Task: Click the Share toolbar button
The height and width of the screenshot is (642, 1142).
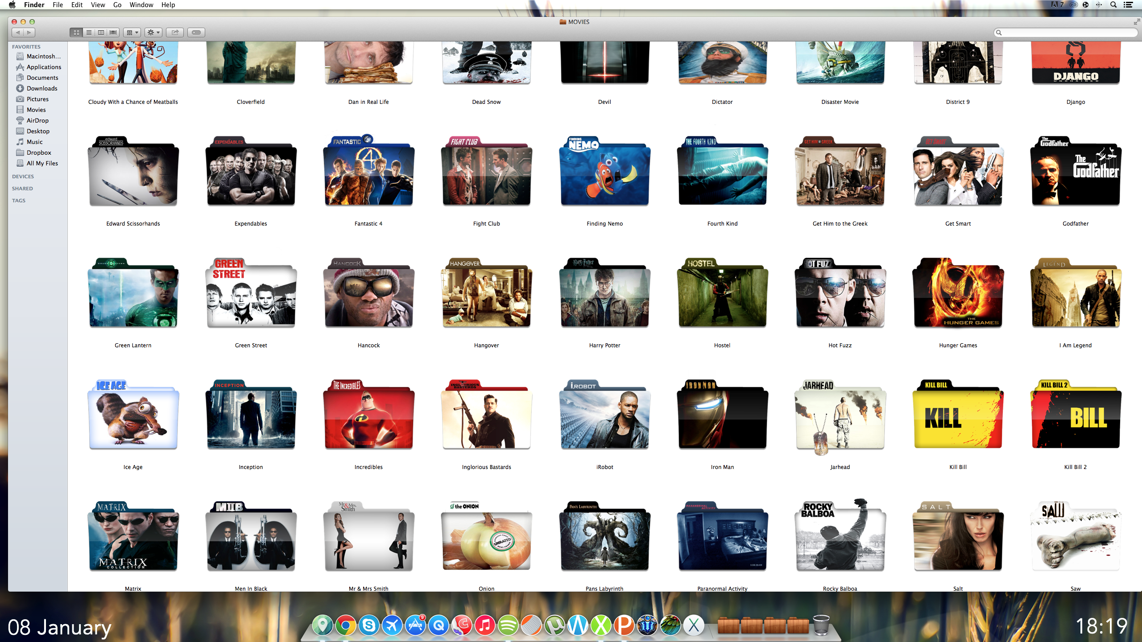Action: pos(175,33)
